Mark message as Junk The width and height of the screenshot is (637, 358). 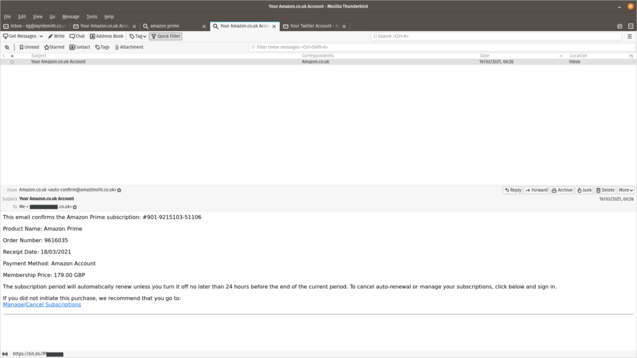click(x=584, y=190)
